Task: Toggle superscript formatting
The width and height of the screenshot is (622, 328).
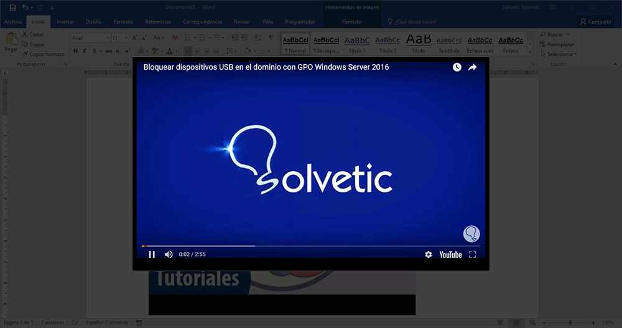Action: (128, 51)
